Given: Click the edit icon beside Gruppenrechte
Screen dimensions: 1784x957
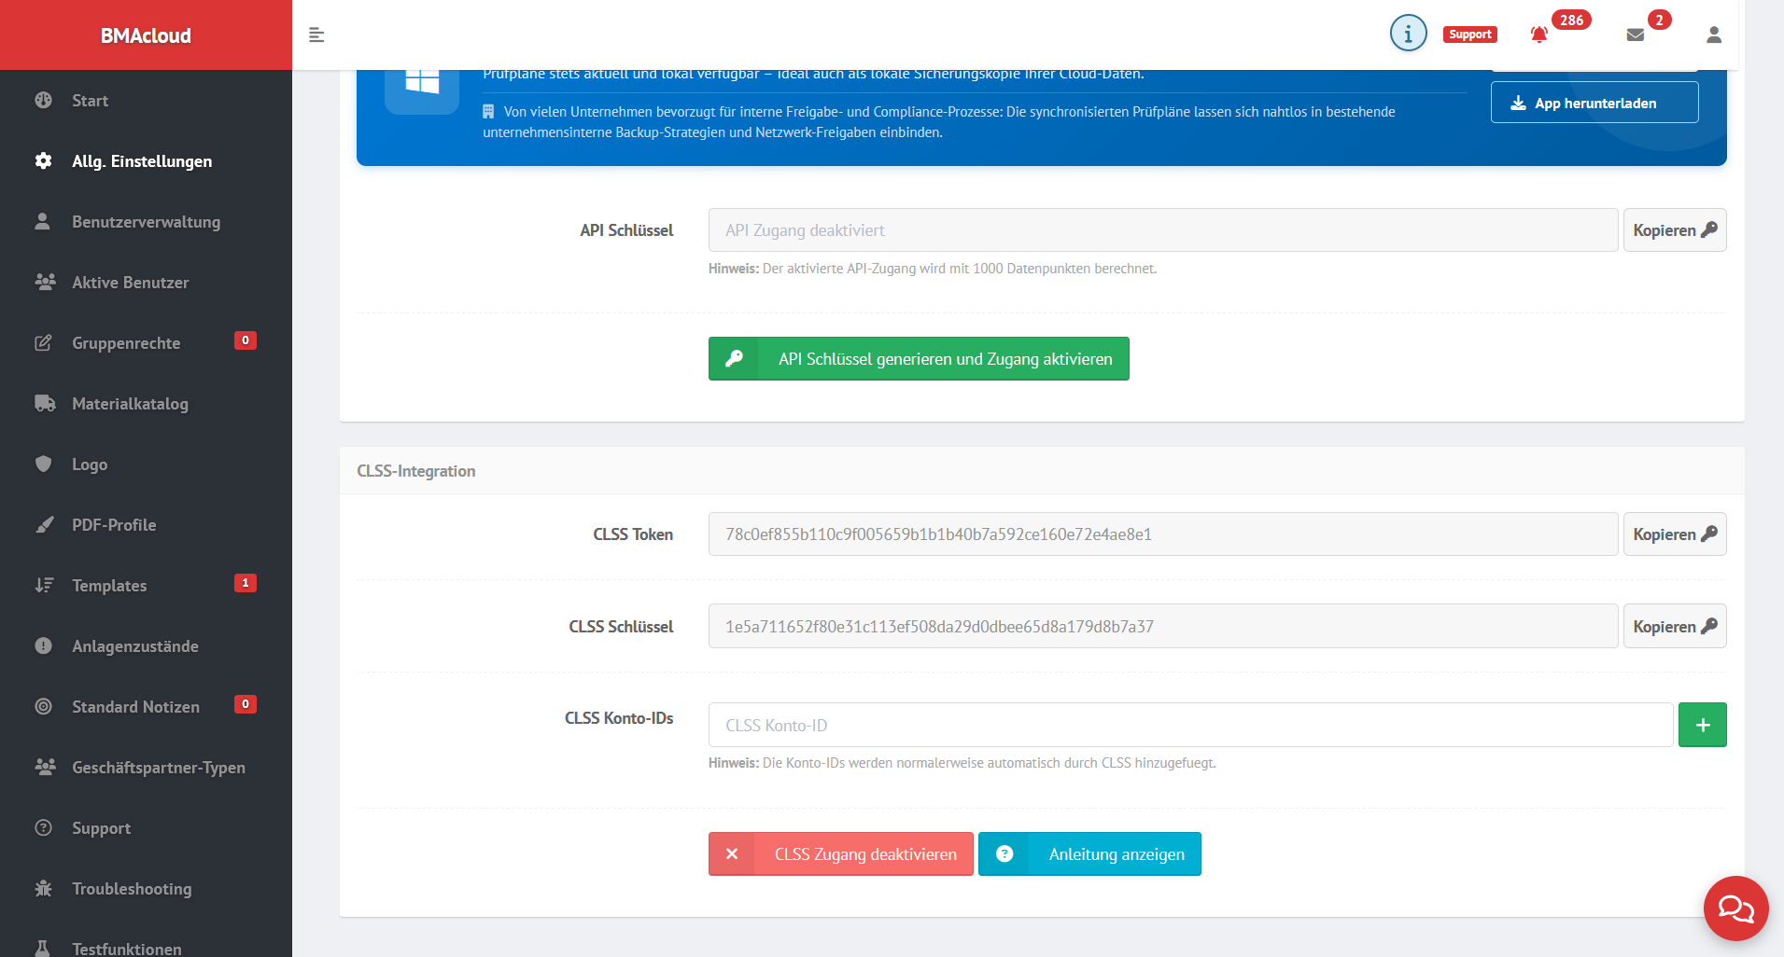Looking at the screenshot, I should click(43, 342).
